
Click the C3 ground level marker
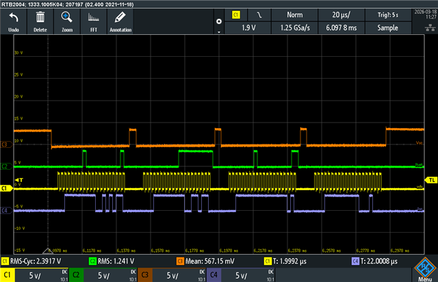pyautogui.click(x=6, y=144)
